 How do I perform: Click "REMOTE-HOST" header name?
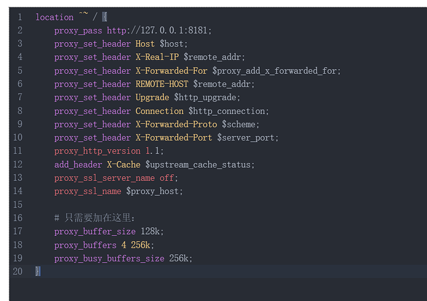[162, 84]
